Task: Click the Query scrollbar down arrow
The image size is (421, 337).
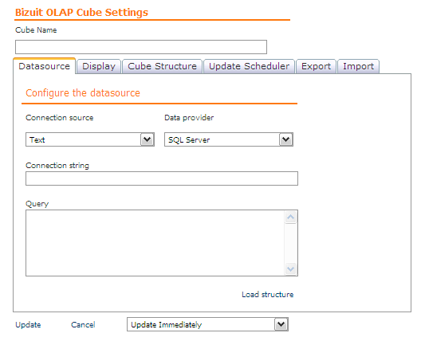Action: (290, 268)
